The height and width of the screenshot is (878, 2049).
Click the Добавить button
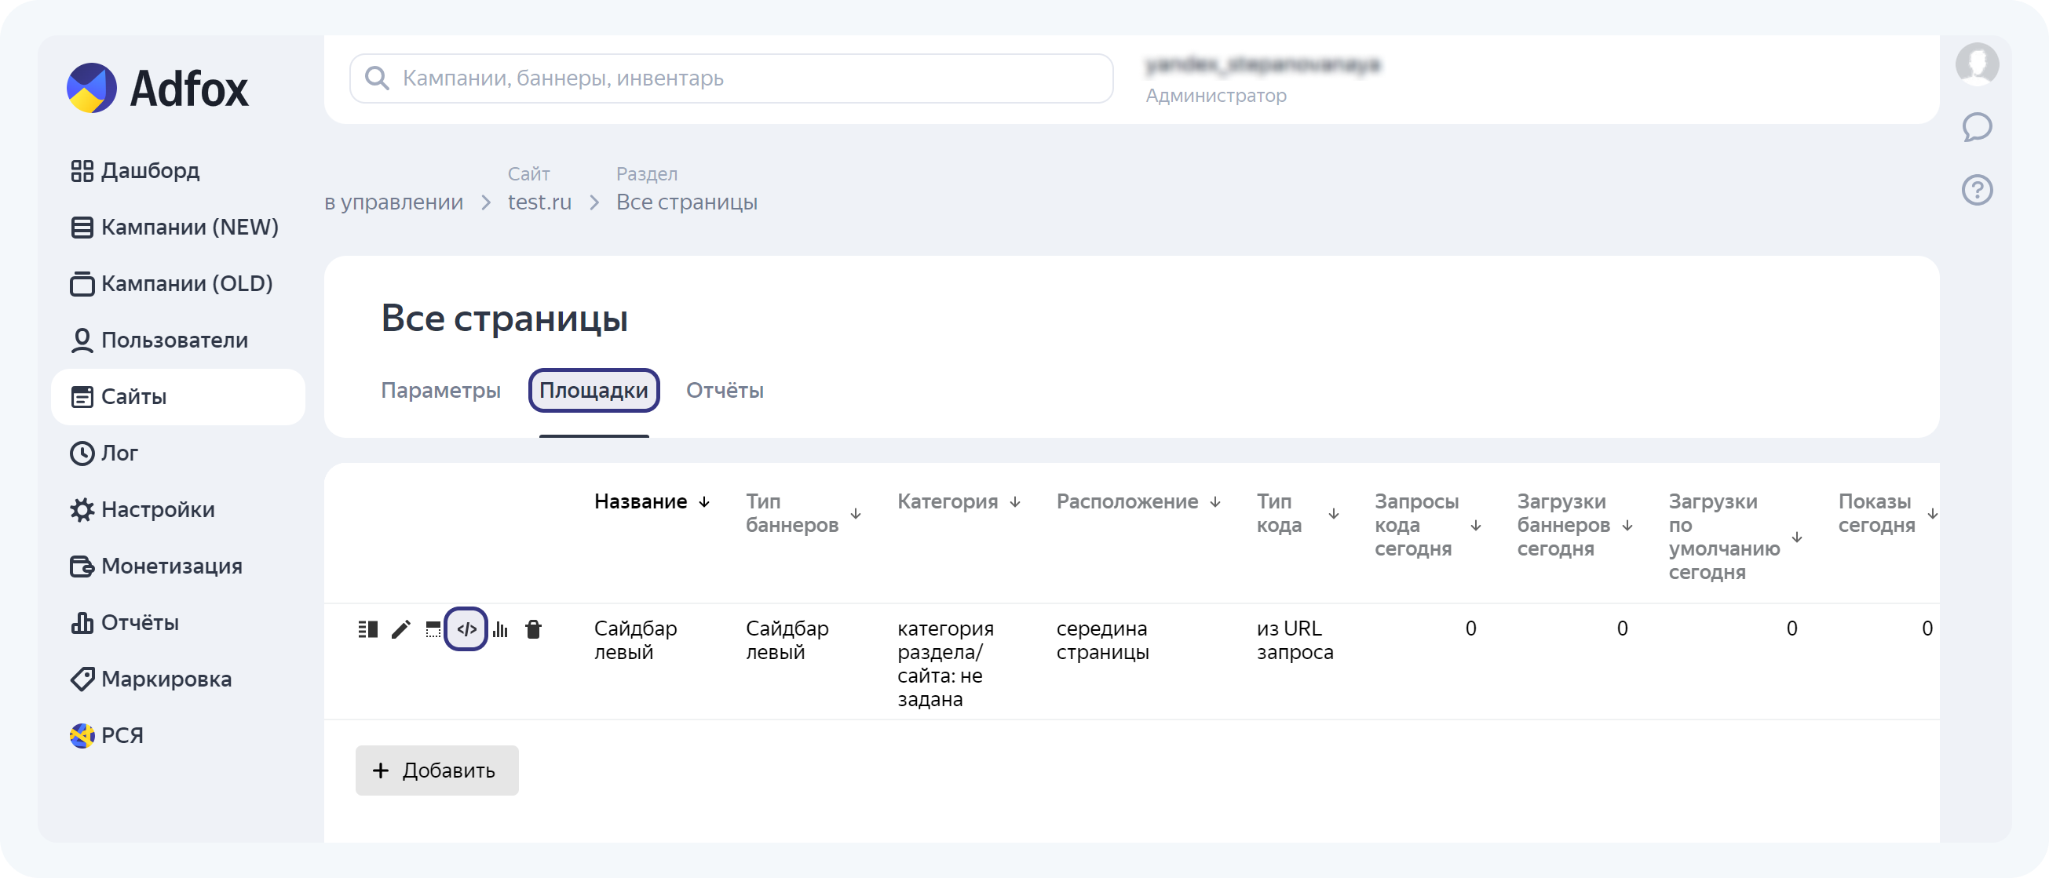(436, 770)
